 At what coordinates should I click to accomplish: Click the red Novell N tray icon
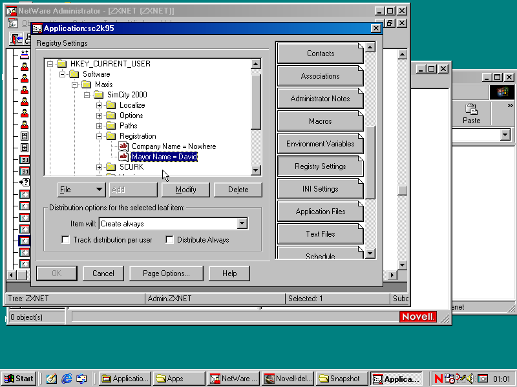click(x=438, y=379)
